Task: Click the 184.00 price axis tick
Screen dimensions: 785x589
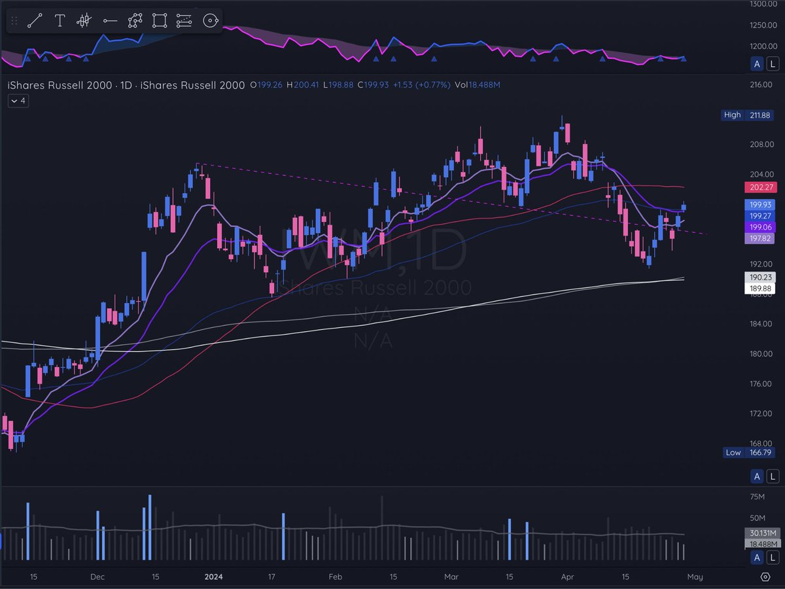Action: click(x=761, y=324)
